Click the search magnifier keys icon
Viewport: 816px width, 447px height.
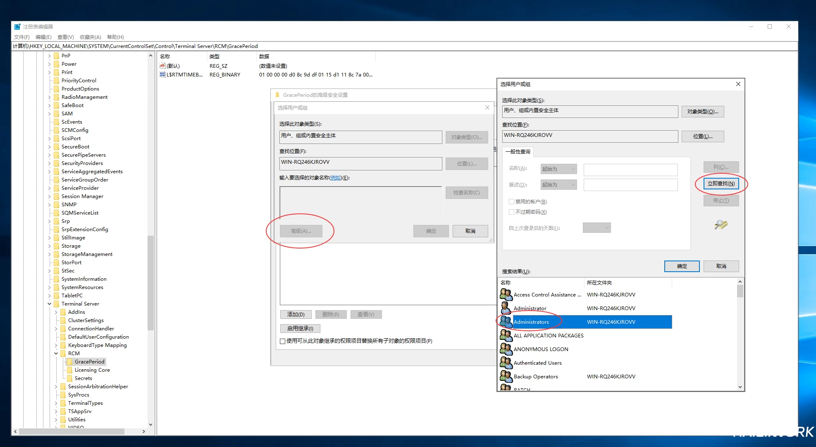(721, 225)
